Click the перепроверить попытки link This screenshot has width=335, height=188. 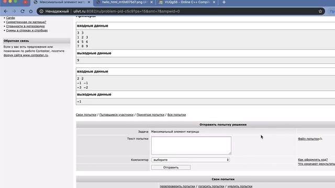177,186
